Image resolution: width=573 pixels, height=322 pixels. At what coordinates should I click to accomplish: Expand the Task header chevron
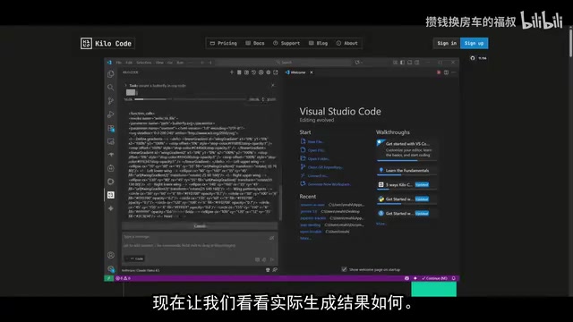pyautogui.click(x=126, y=86)
